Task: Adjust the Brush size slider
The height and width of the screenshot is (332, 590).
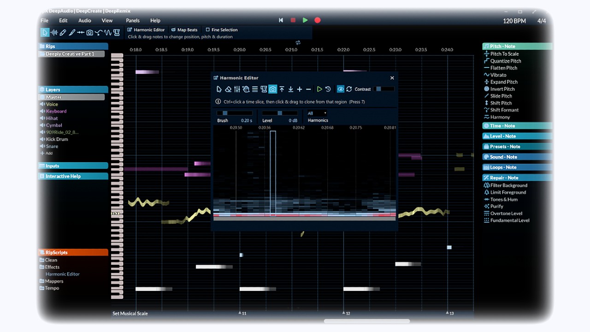Action: [235, 113]
